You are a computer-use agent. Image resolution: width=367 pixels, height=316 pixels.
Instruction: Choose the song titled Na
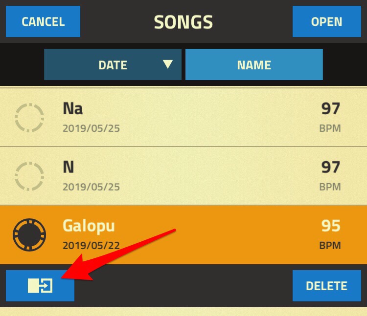point(183,117)
